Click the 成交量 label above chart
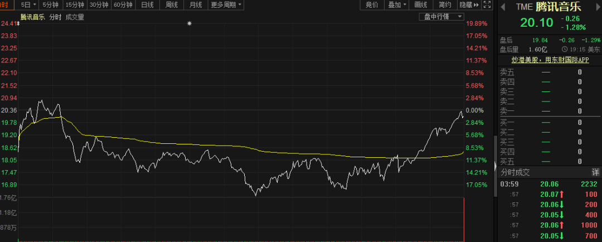 (75, 17)
